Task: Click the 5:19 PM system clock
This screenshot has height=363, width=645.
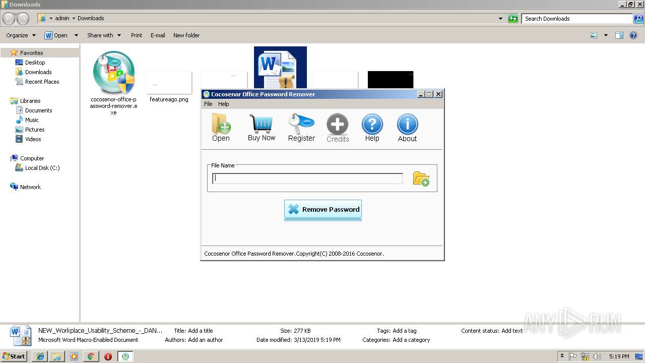Action: [619, 356]
